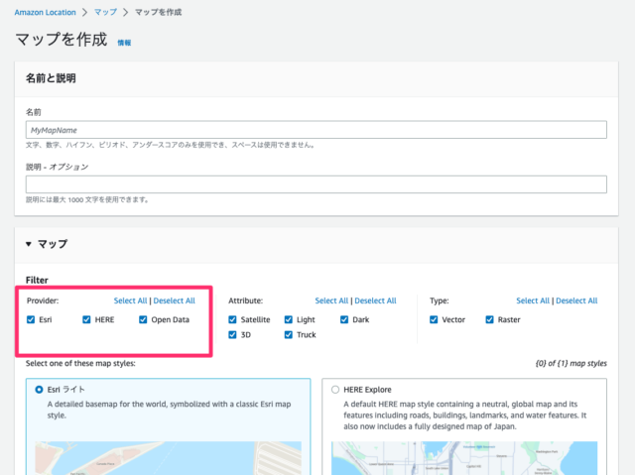The width and height of the screenshot is (635, 475).
Task: Open the Amazon Location breadcrumb link
Action: point(45,12)
